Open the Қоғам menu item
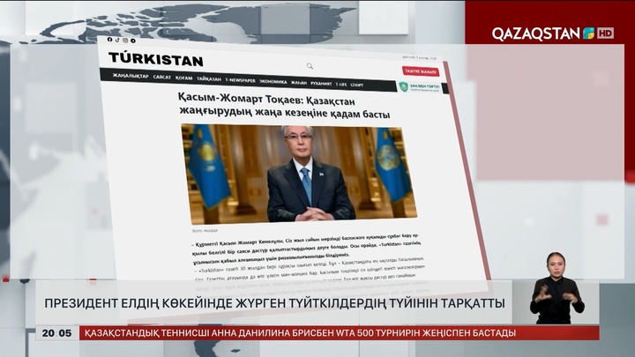This screenshot has height=357, width=635. [x=183, y=78]
